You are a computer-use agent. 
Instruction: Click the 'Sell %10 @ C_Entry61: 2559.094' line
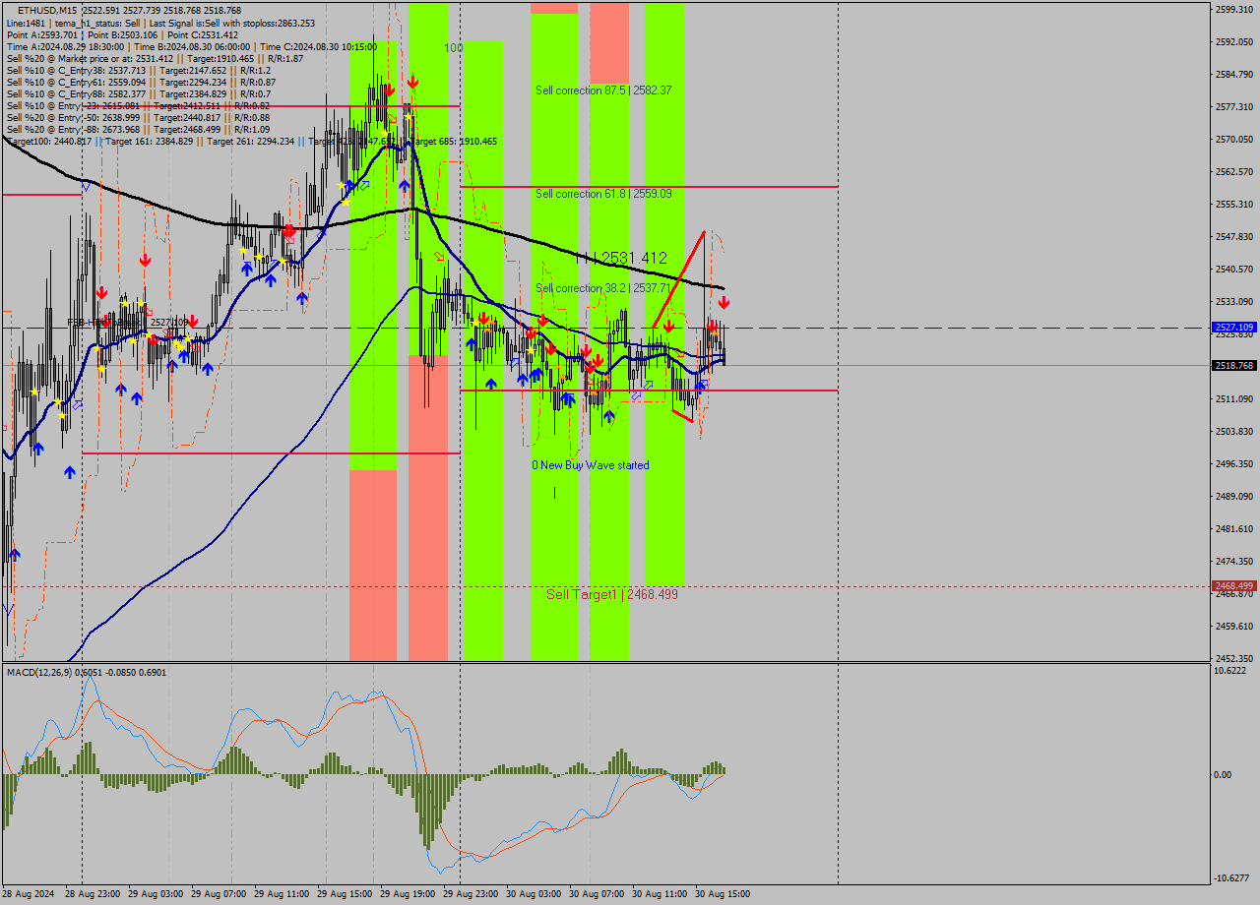coord(141,82)
